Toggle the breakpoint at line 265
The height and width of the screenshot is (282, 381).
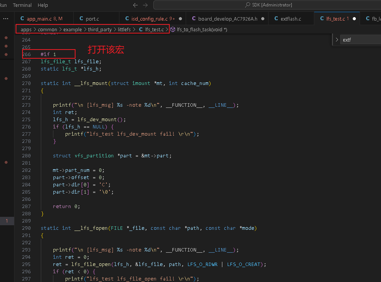click(6, 46)
